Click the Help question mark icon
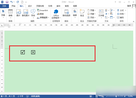The height and width of the screenshot is (98, 136). pos(115,2)
